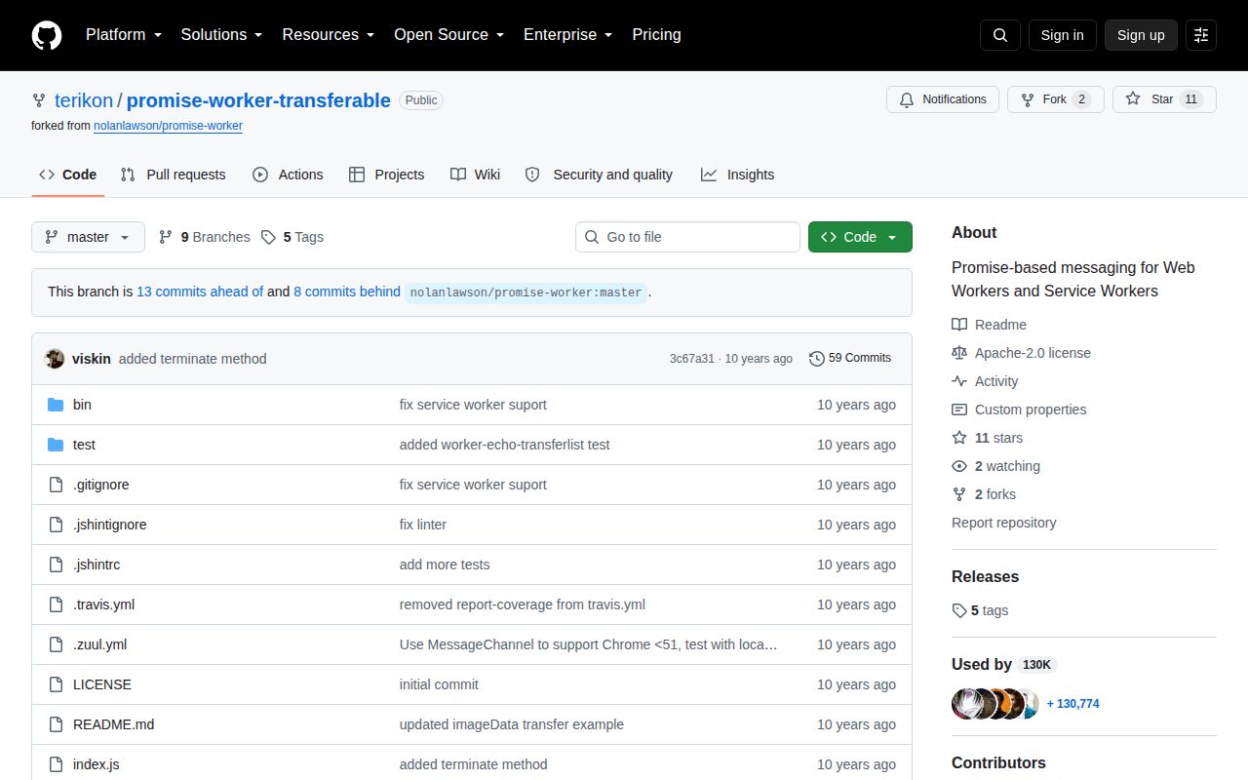Click the Fork button

click(x=1056, y=99)
